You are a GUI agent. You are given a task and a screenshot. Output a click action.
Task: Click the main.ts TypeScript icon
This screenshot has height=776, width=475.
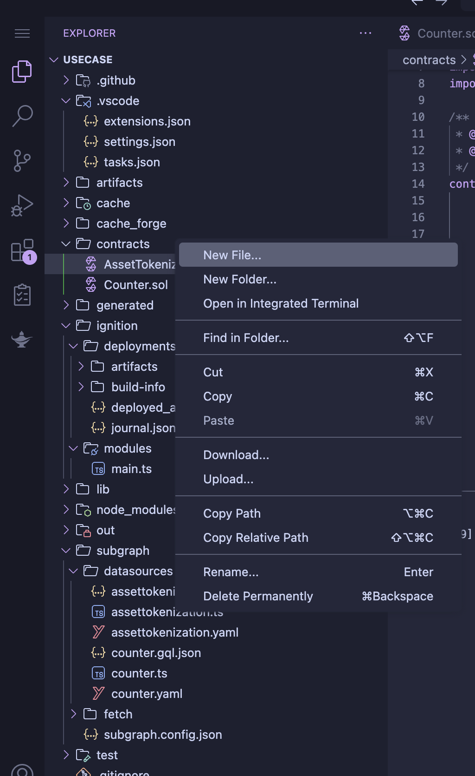click(98, 469)
